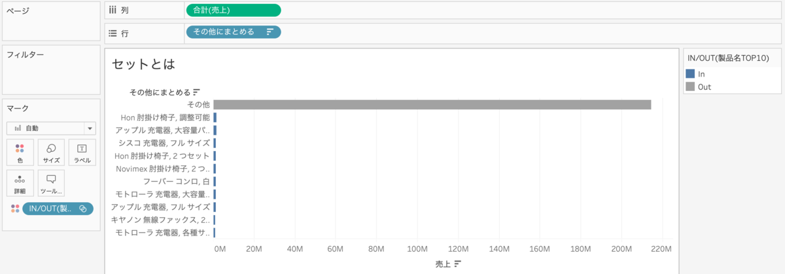This screenshot has width=785, height=274.
Task: Open the ツールヒント (Tooltip) mark card
Action: coord(51,183)
